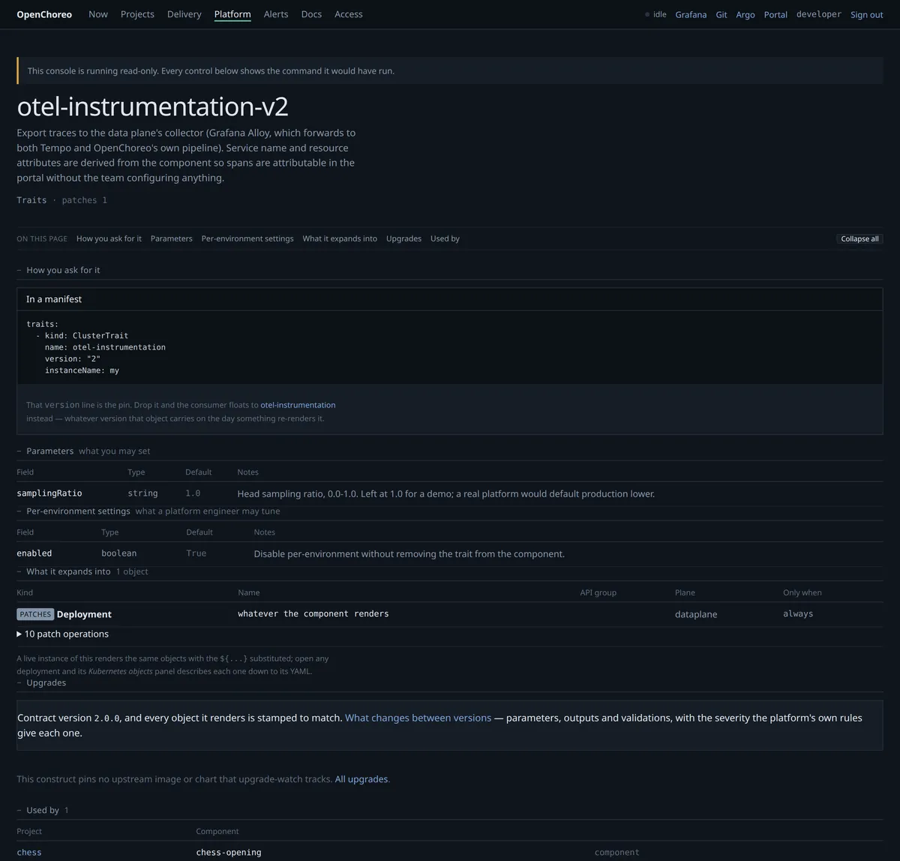Switch to the Delivery tab
Screen dimensions: 900x861
tap(184, 14)
